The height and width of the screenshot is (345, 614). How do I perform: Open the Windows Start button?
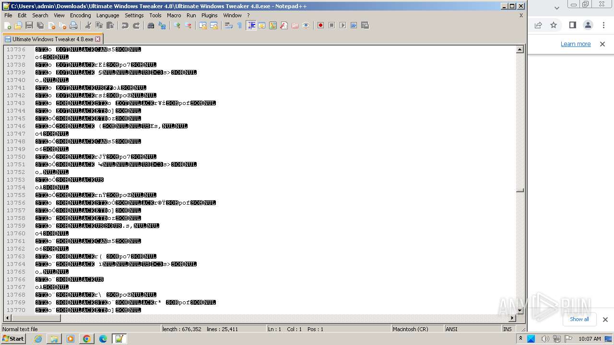13,339
